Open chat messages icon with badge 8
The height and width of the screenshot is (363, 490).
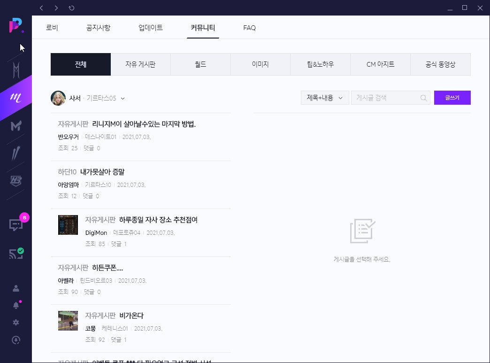[16, 224]
